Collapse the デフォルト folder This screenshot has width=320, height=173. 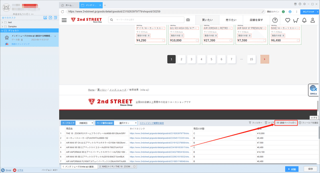[2, 31]
